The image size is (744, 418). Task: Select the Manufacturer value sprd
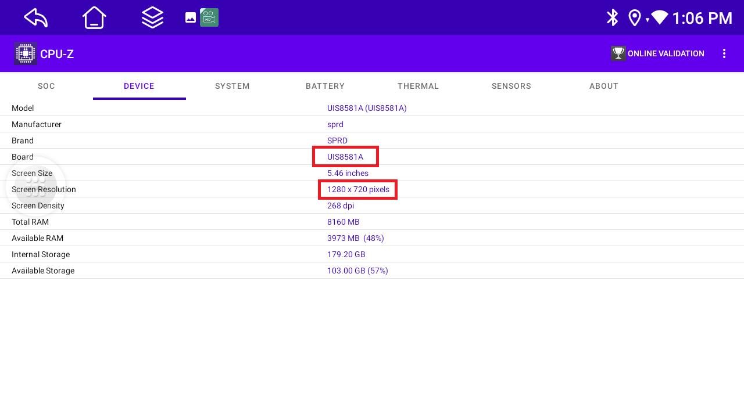pos(335,124)
